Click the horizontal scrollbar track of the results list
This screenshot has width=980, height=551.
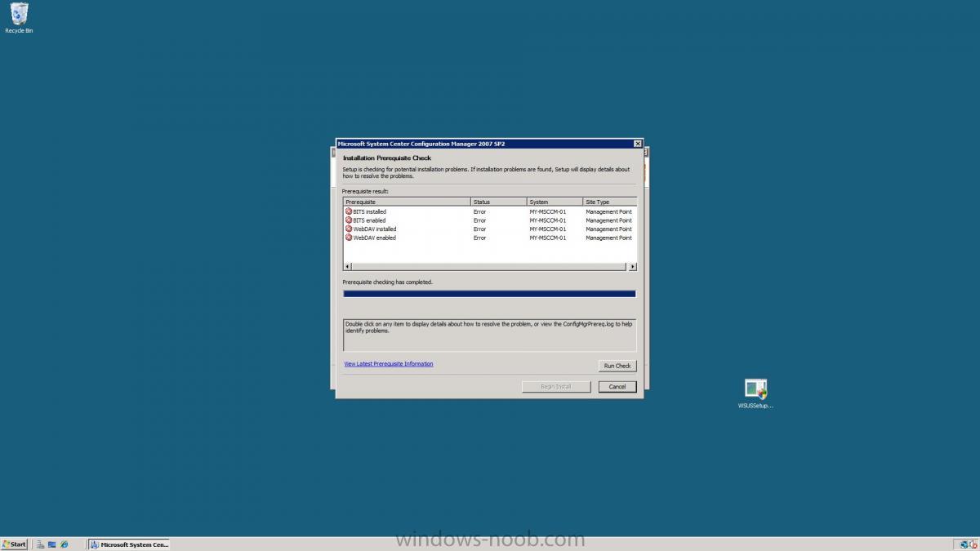coord(489,267)
